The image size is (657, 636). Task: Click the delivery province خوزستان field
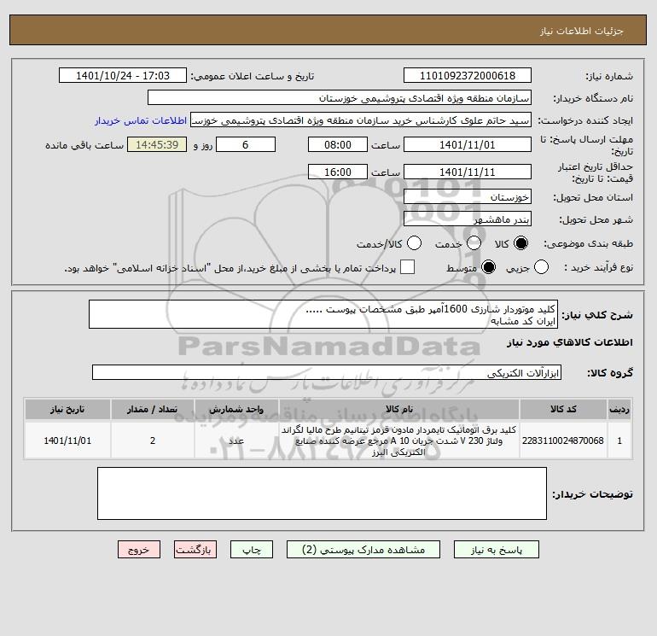pyautogui.click(x=468, y=196)
